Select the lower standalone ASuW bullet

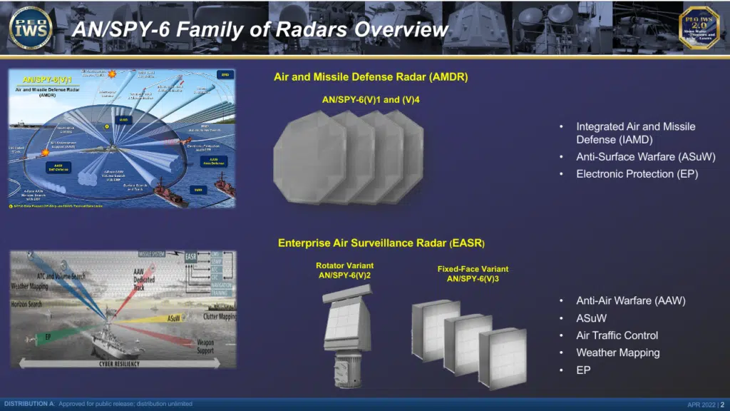click(591, 318)
